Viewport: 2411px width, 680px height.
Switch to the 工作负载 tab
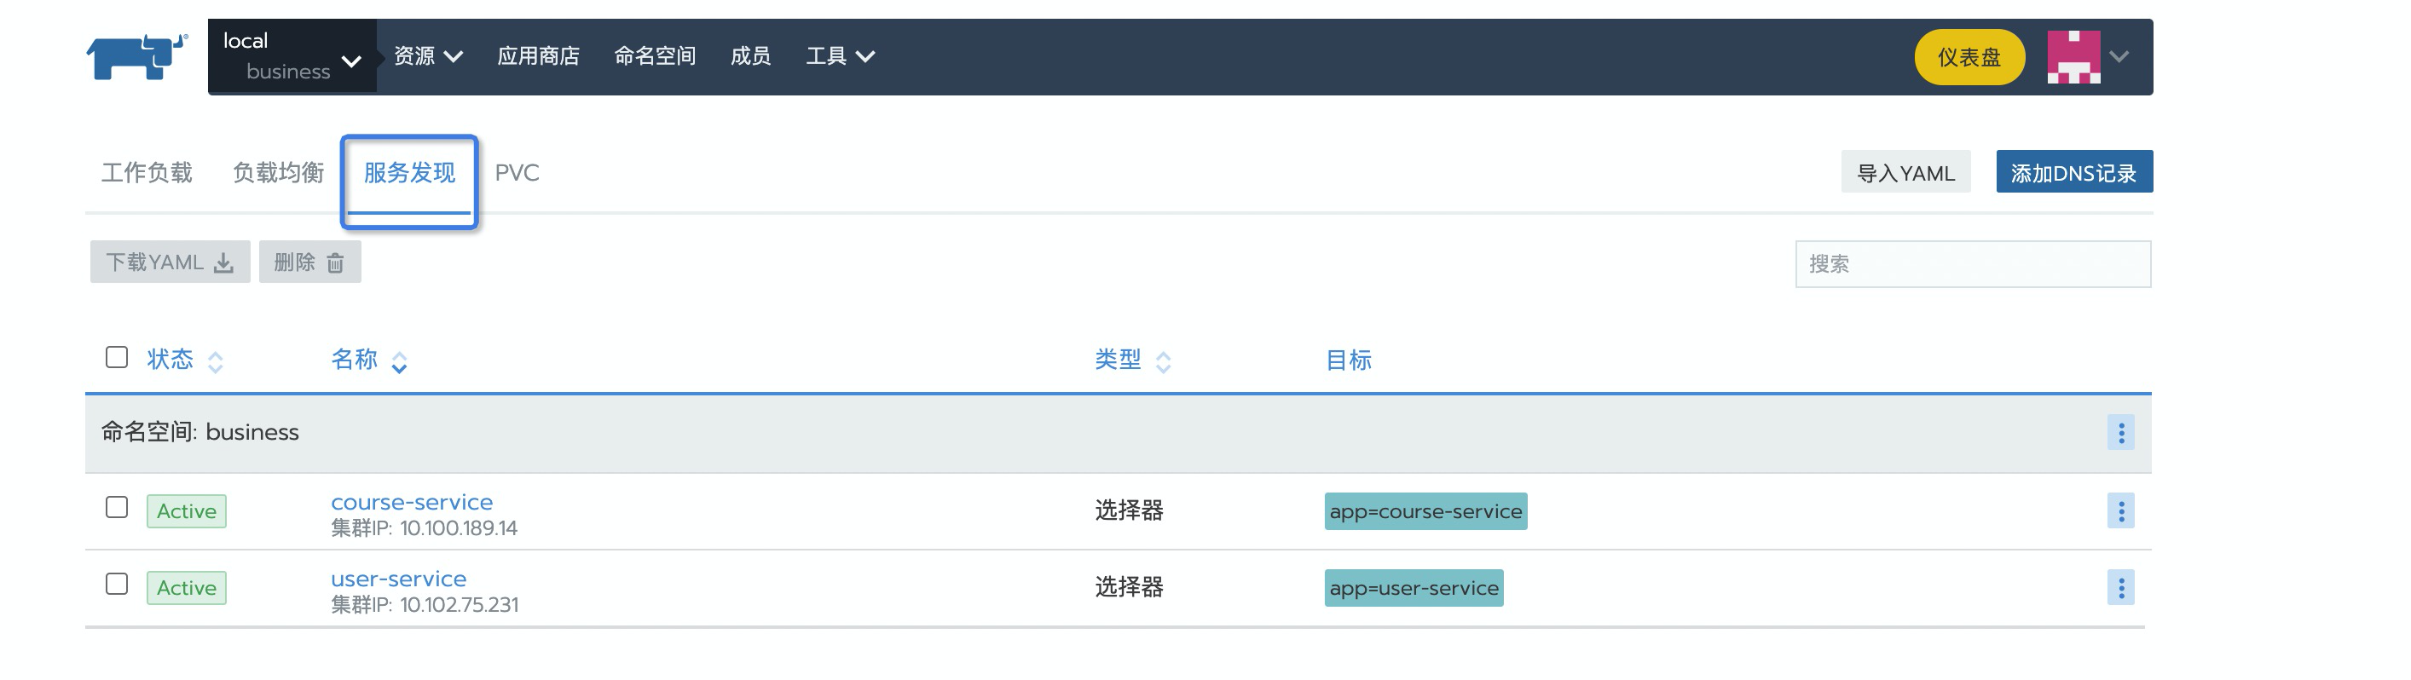click(x=147, y=173)
